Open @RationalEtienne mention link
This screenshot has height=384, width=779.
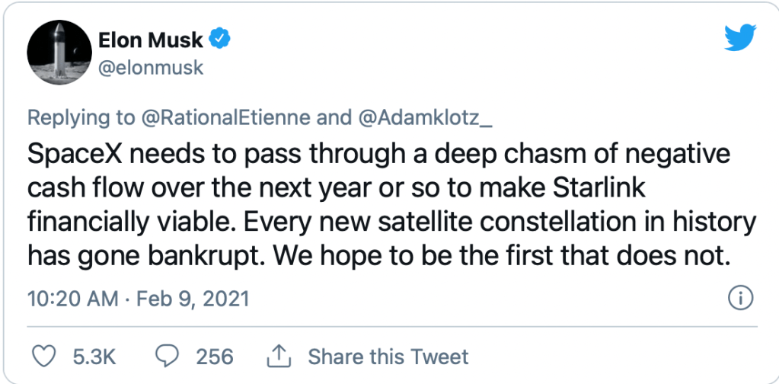coord(227,118)
